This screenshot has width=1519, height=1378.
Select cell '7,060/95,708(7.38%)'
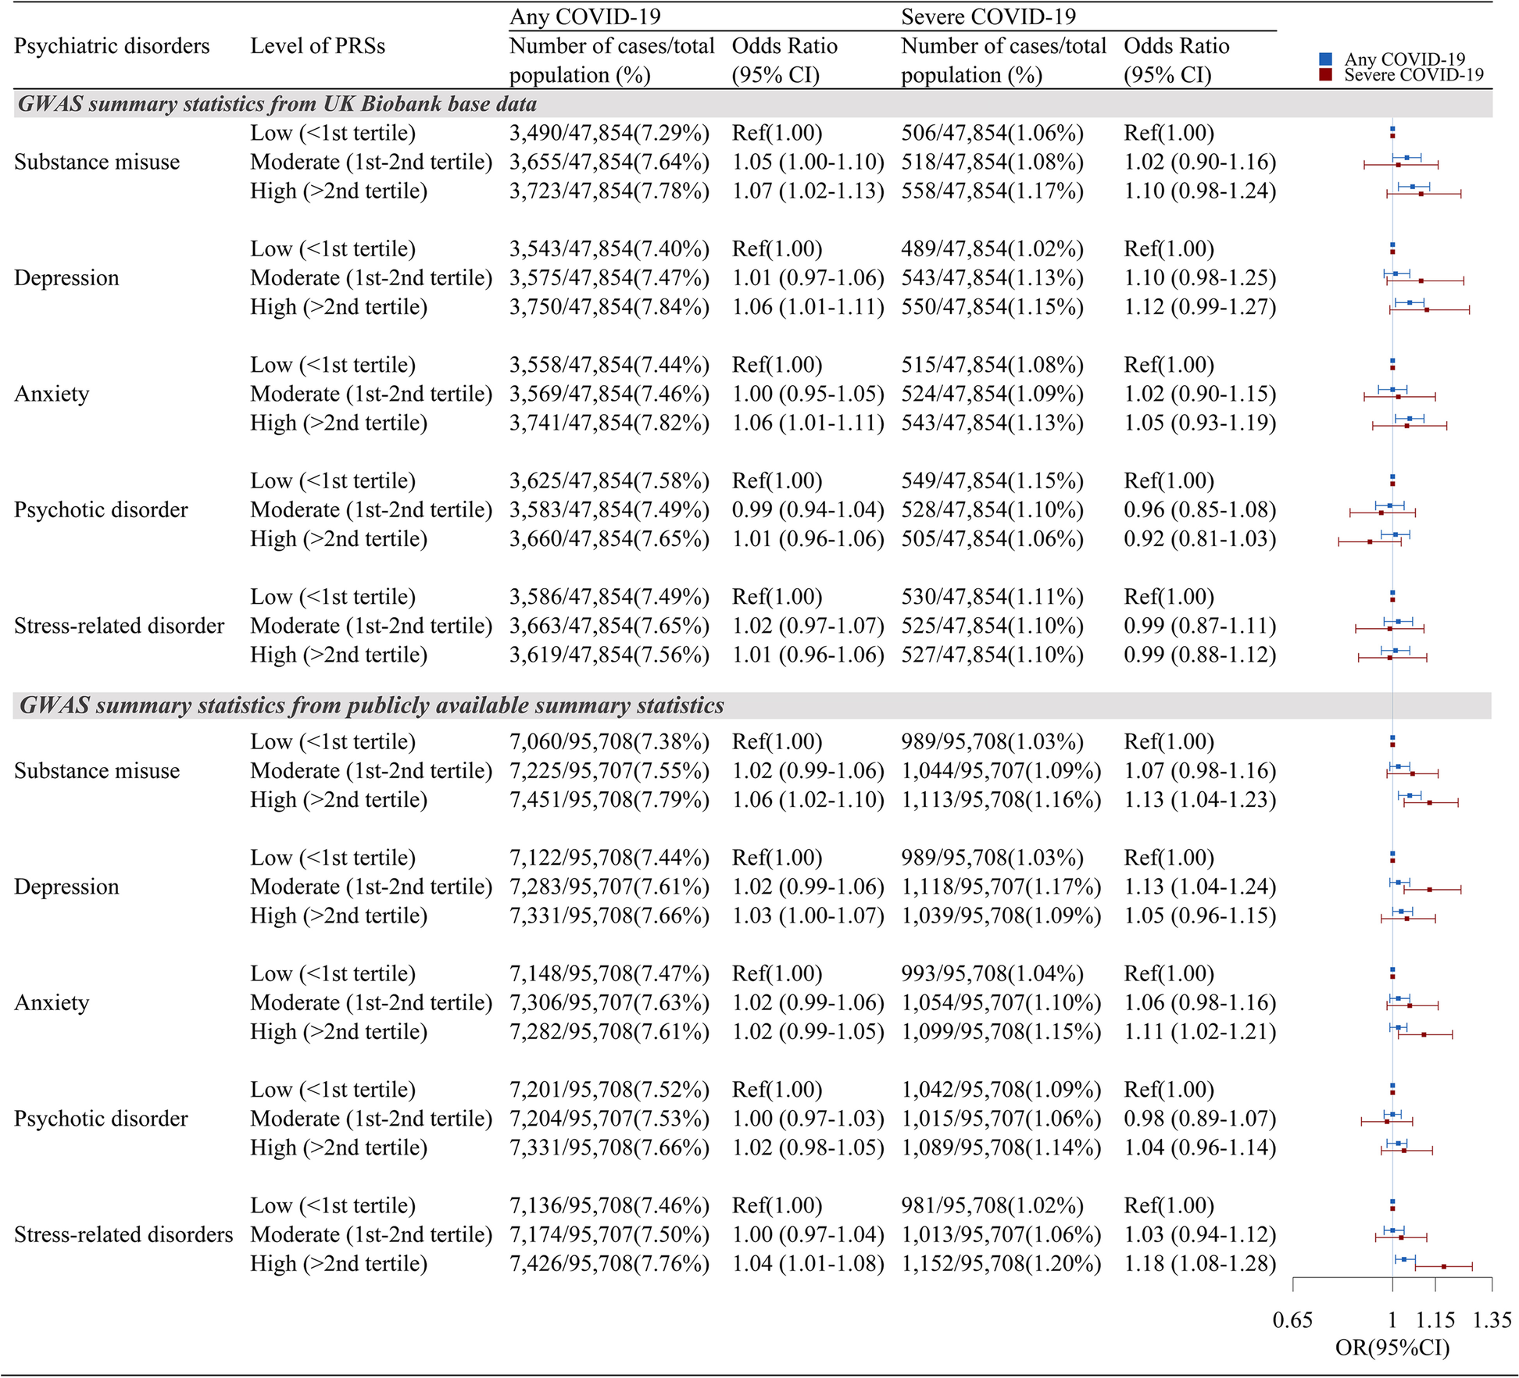609,742
